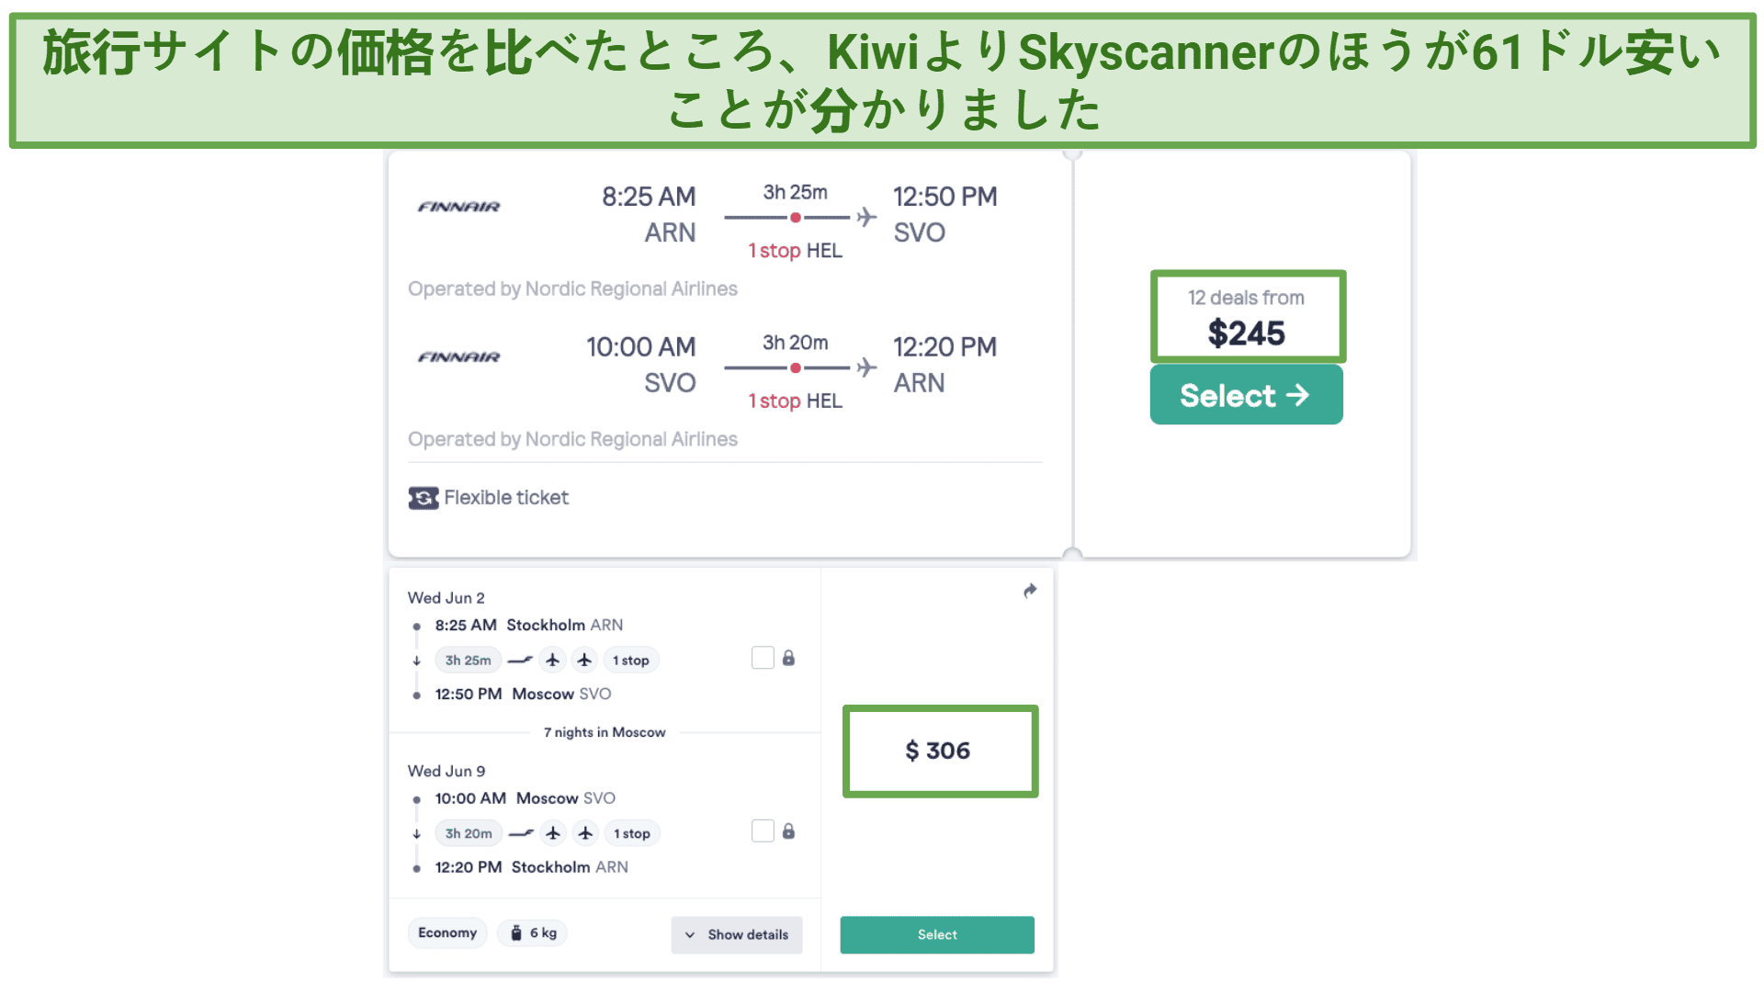Click 8:25 AM Stockholm ARN departure line
1764x983 pixels.
point(529,626)
